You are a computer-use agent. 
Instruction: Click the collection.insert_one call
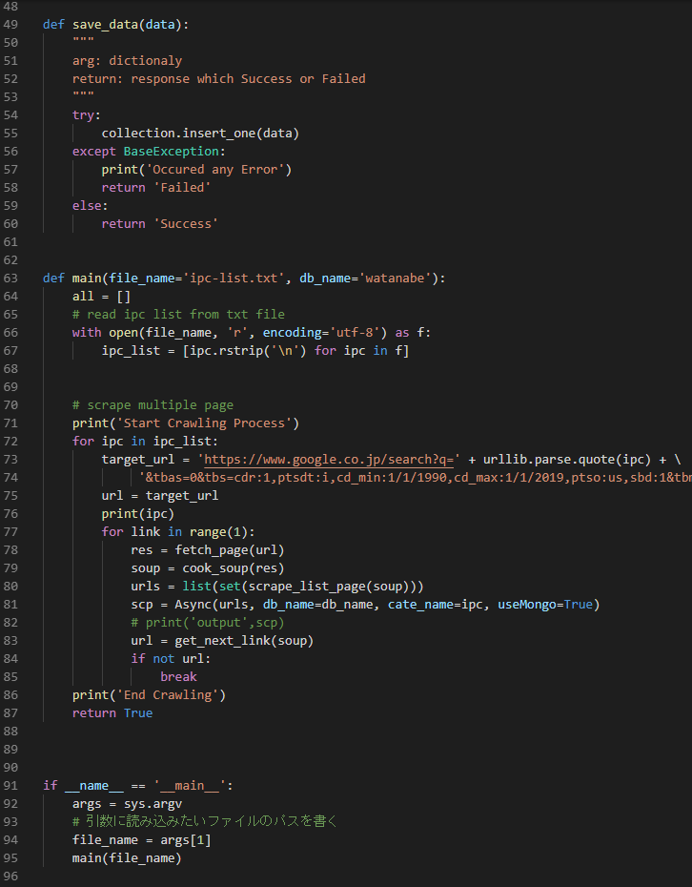click(x=177, y=133)
